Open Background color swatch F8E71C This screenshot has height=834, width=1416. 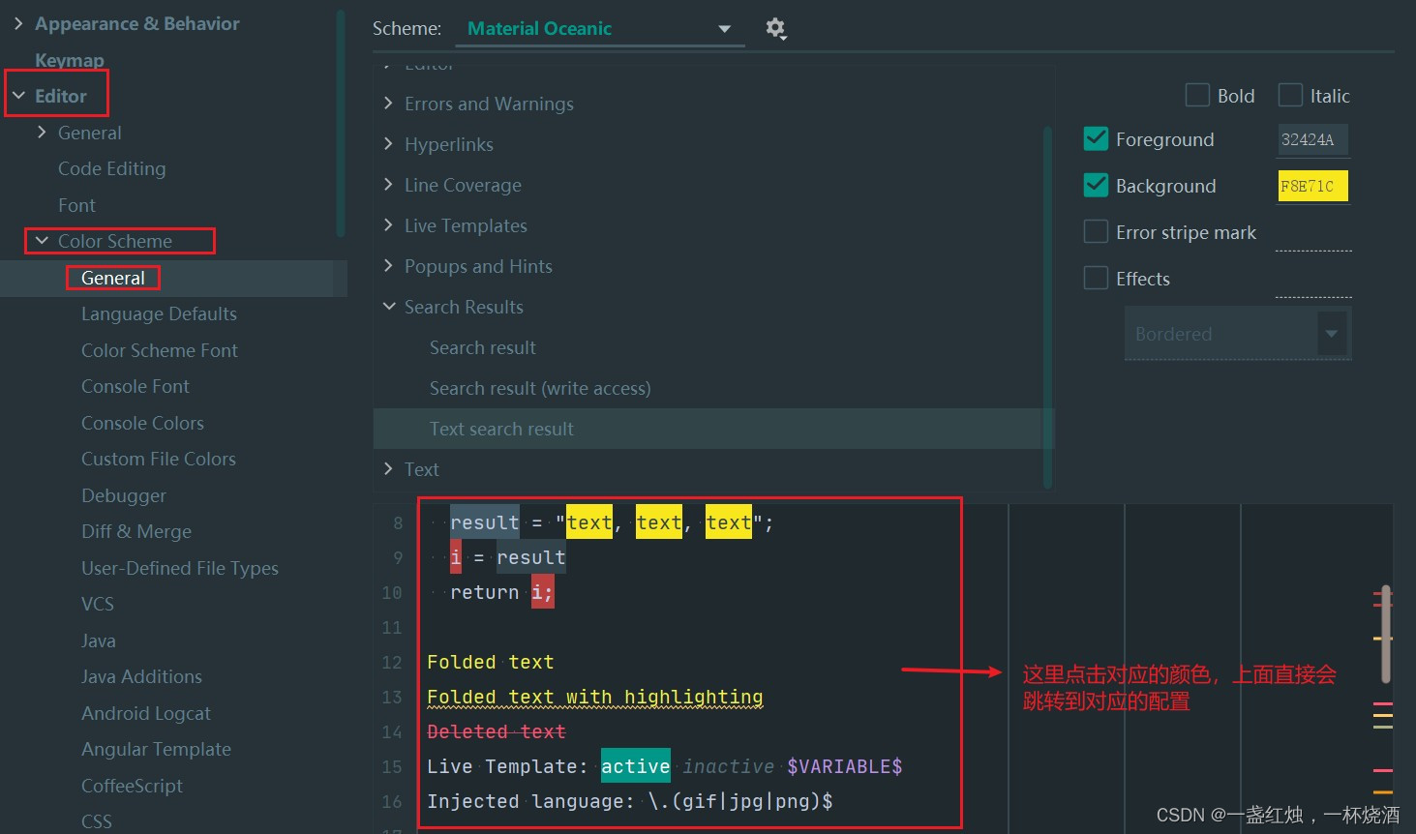tap(1313, 186)
